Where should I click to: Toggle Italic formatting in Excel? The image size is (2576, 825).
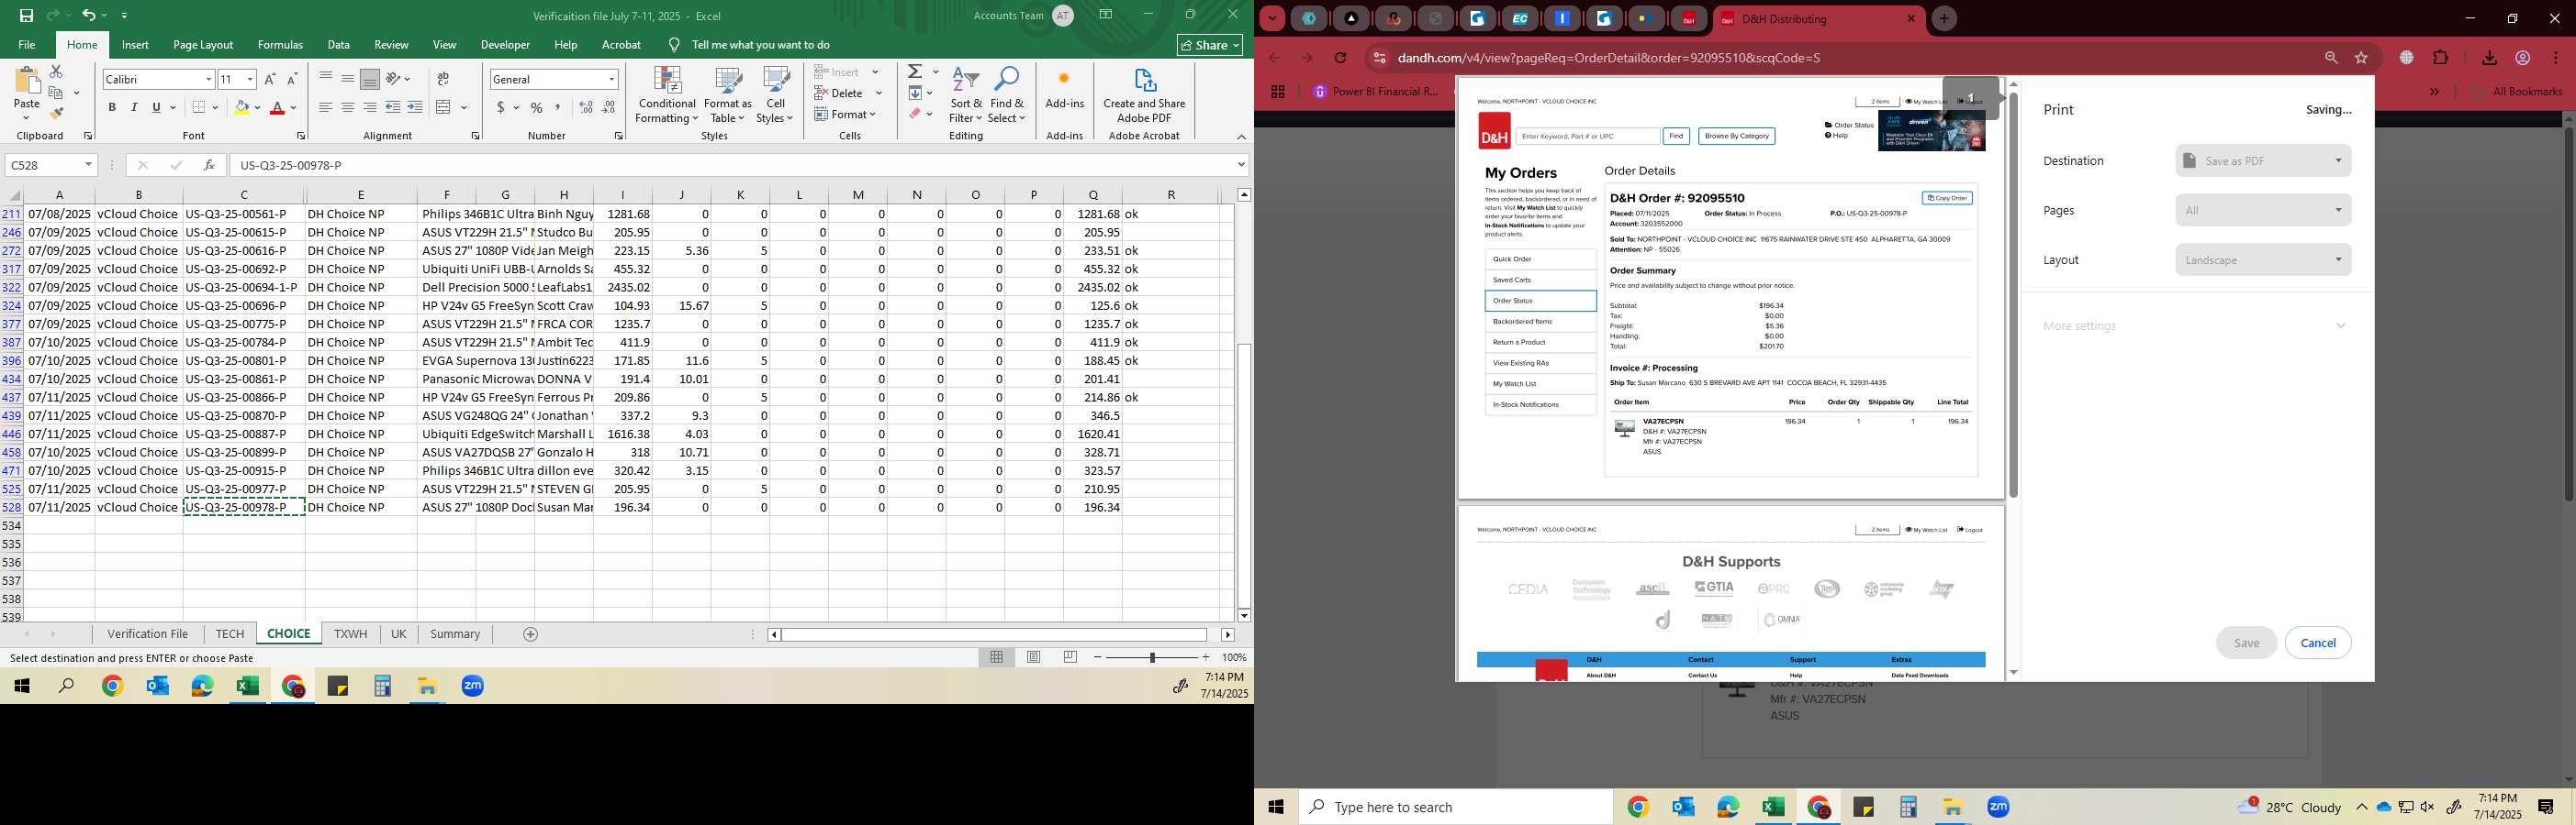134,108
